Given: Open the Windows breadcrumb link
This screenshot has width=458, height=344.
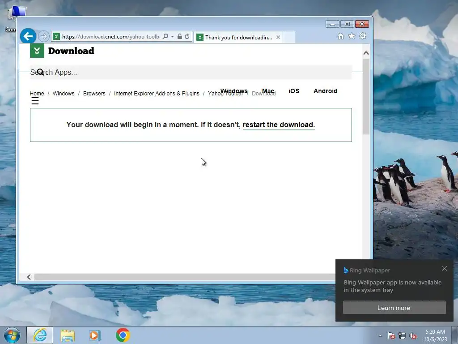Looking at the screenshot, I should coord(64,94).
